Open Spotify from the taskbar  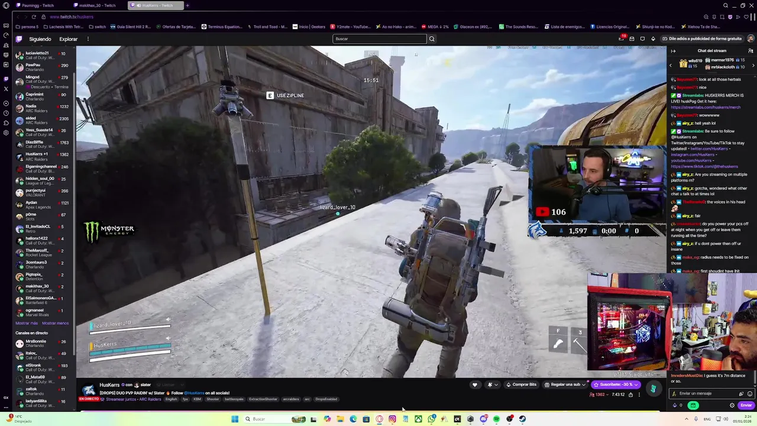pos(496,419)
